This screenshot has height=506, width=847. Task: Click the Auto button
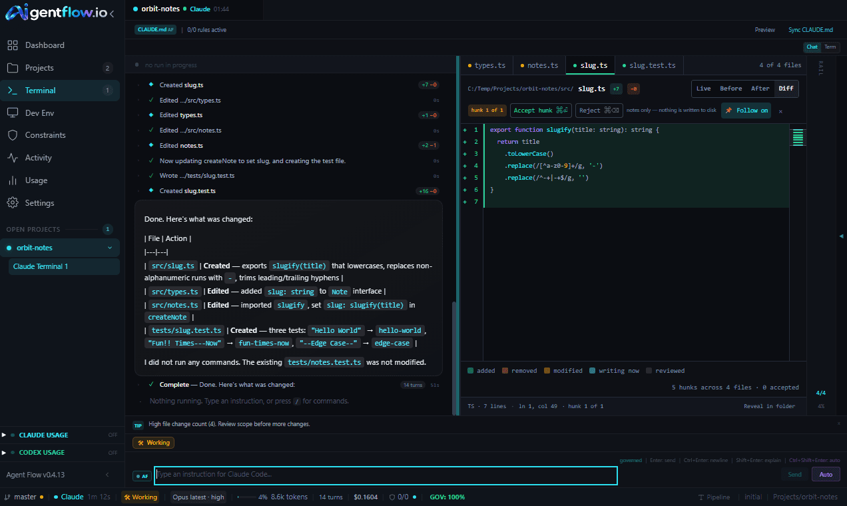point(826,475)
